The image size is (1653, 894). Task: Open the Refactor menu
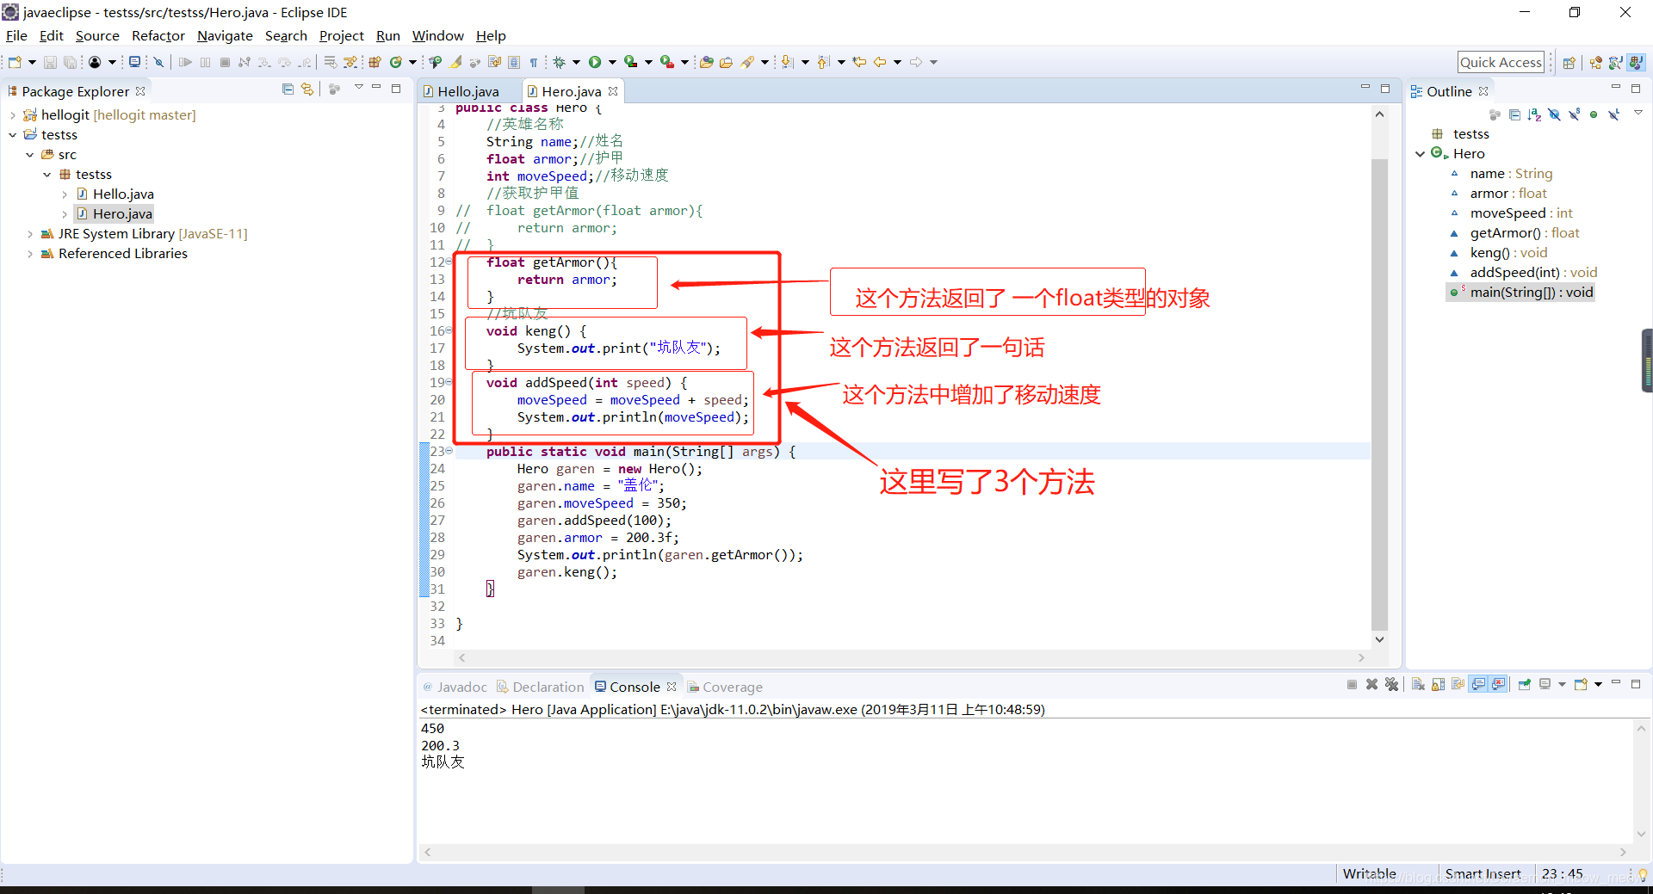pos(158,36)
